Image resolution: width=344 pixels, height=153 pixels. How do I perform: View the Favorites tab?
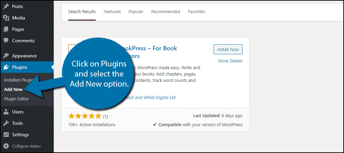pos(197,12)
